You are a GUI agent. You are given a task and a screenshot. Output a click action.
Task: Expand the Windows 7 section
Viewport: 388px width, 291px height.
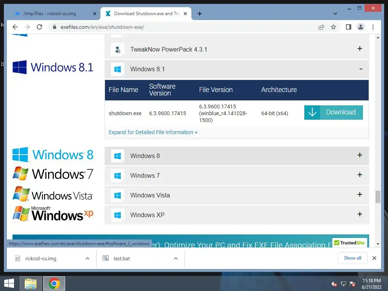click(360, 175)
